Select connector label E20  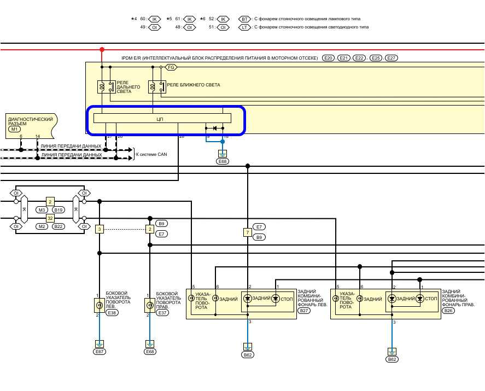[x=329, y=58]
